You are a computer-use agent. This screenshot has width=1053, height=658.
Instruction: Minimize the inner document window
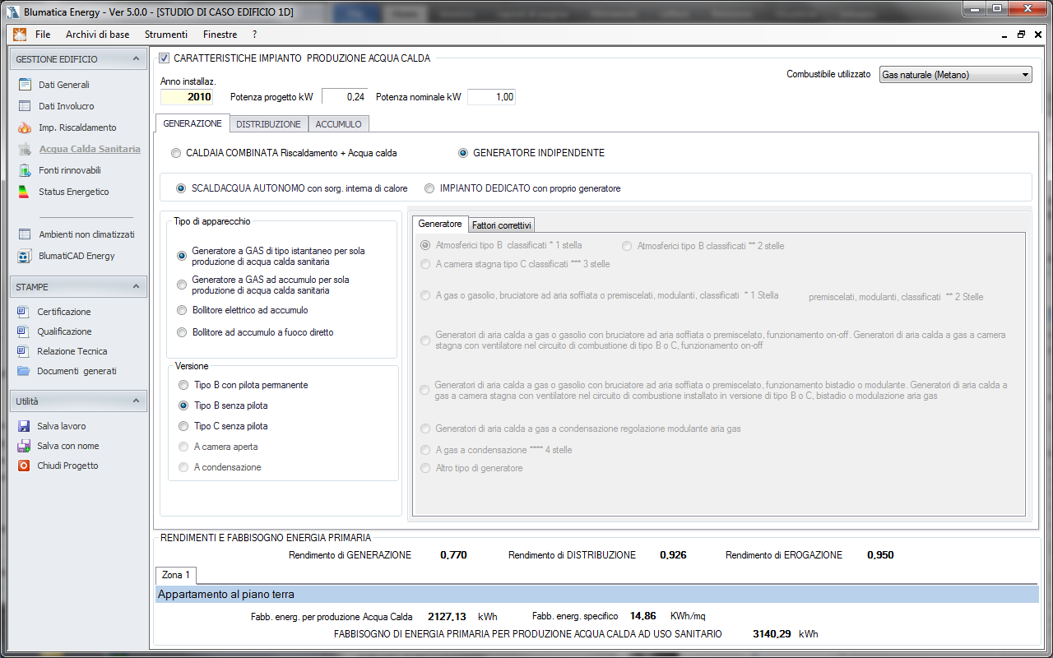point(1005,35)
